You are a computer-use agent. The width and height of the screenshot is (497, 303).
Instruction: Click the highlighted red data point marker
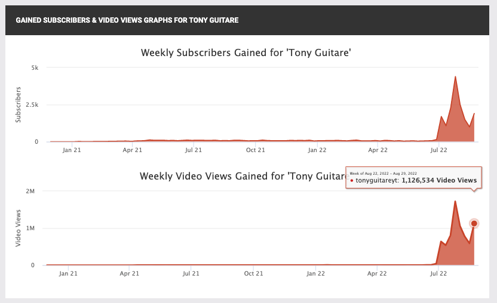[474, 224]
